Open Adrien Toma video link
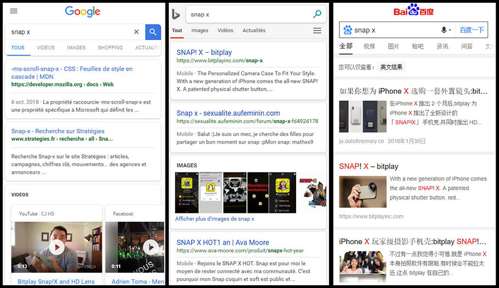 138,281
